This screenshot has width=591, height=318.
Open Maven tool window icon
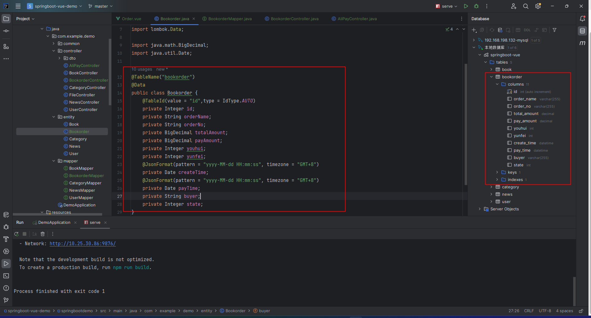coord(582,43)
